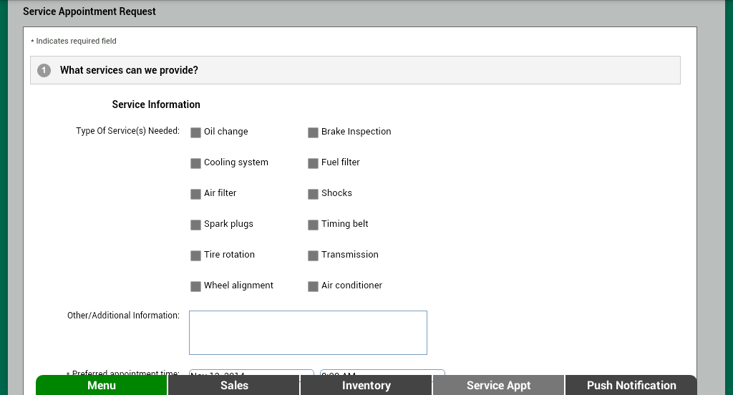Check the Oil change checkbox
This screenshot has height=395, width=733.
point(195,132)
